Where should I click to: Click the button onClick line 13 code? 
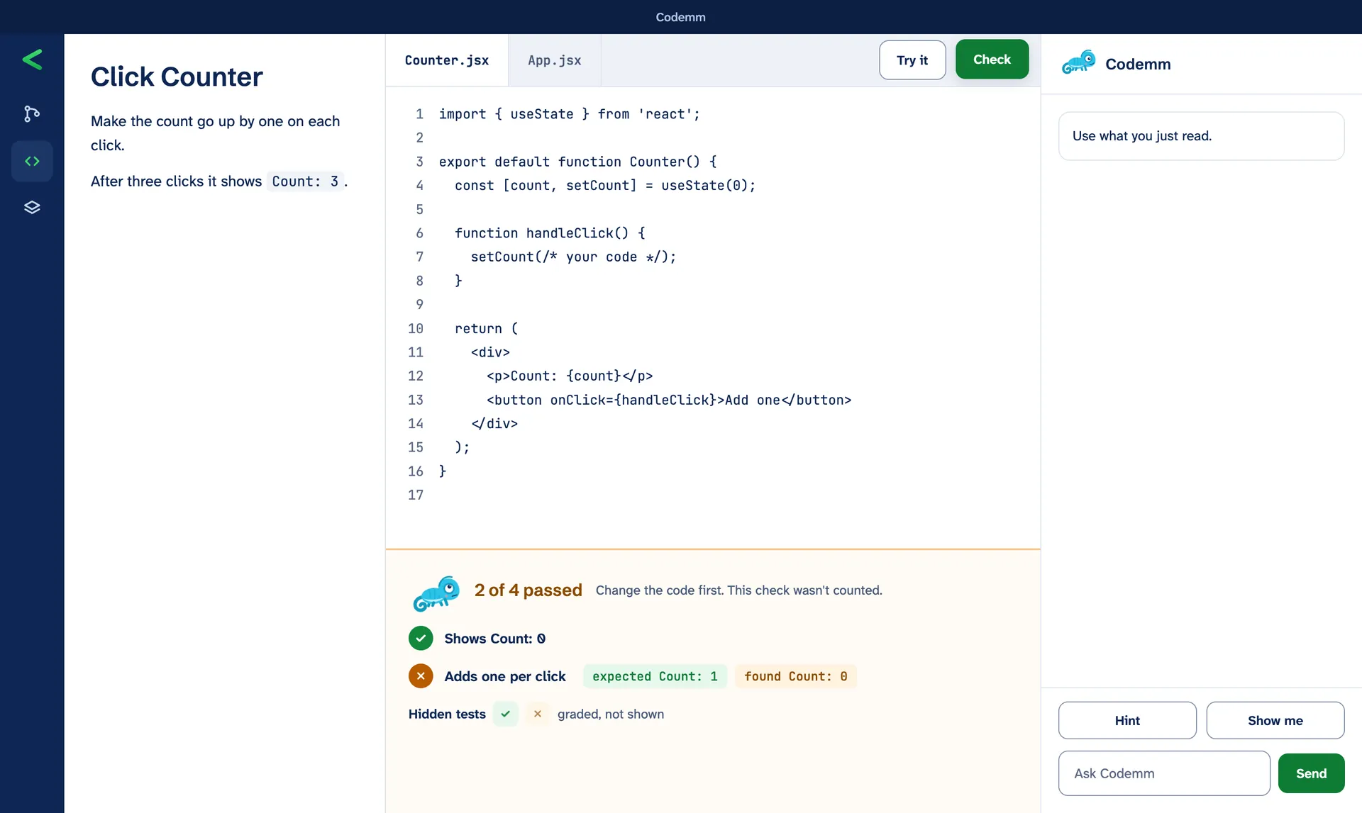pyautogui.click(x=669, y=400)
